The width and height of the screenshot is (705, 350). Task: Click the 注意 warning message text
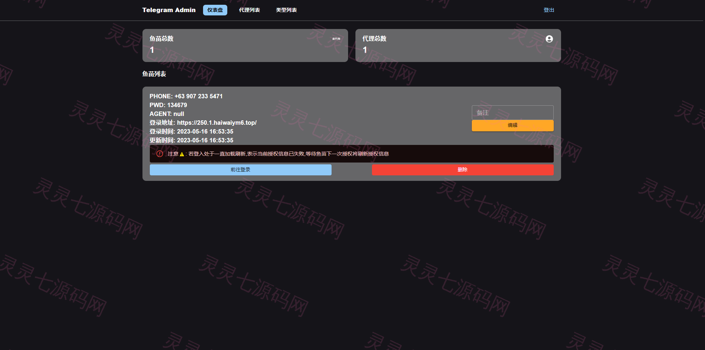point(278,154)
